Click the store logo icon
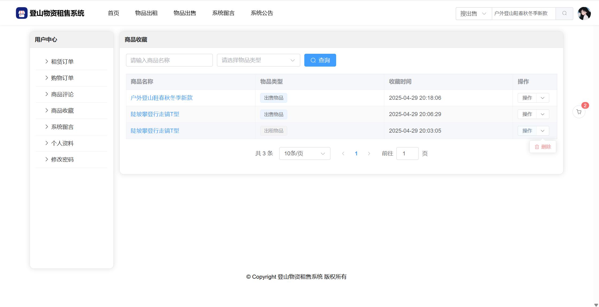 [22, 13]
